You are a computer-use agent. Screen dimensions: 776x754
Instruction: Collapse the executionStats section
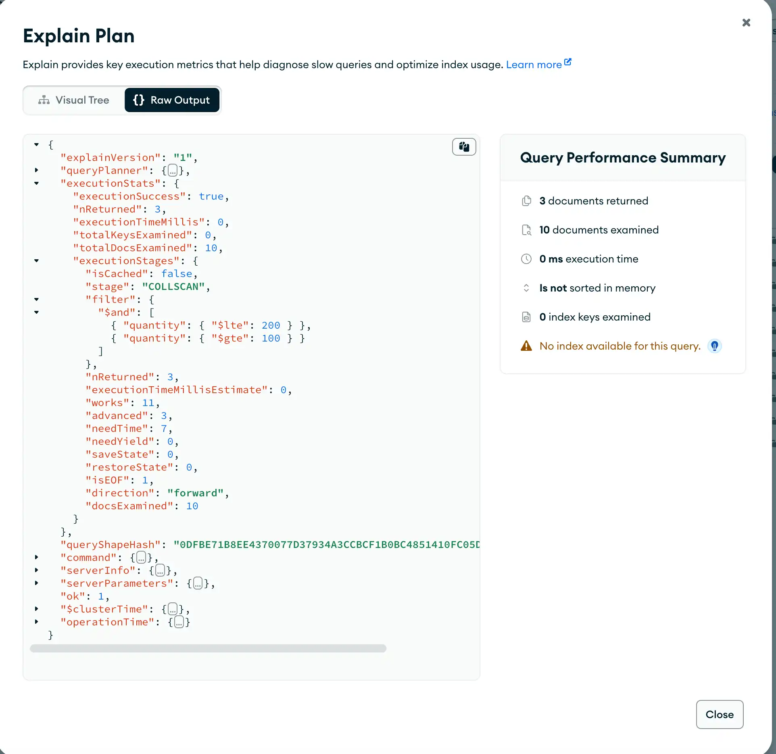point(36,183)
